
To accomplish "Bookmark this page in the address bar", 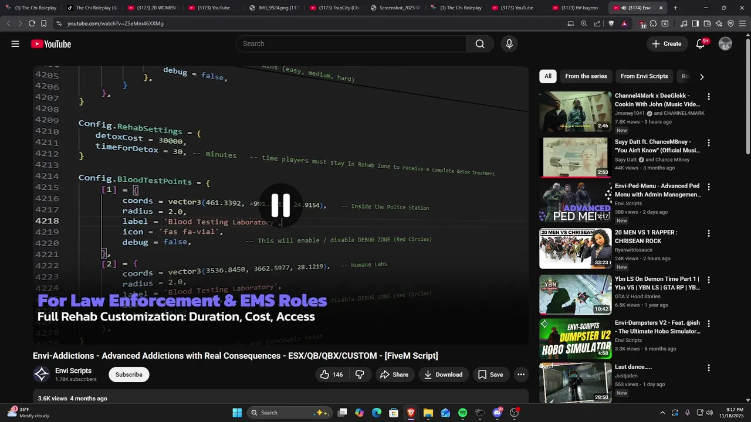I will [x=43, y=23].
